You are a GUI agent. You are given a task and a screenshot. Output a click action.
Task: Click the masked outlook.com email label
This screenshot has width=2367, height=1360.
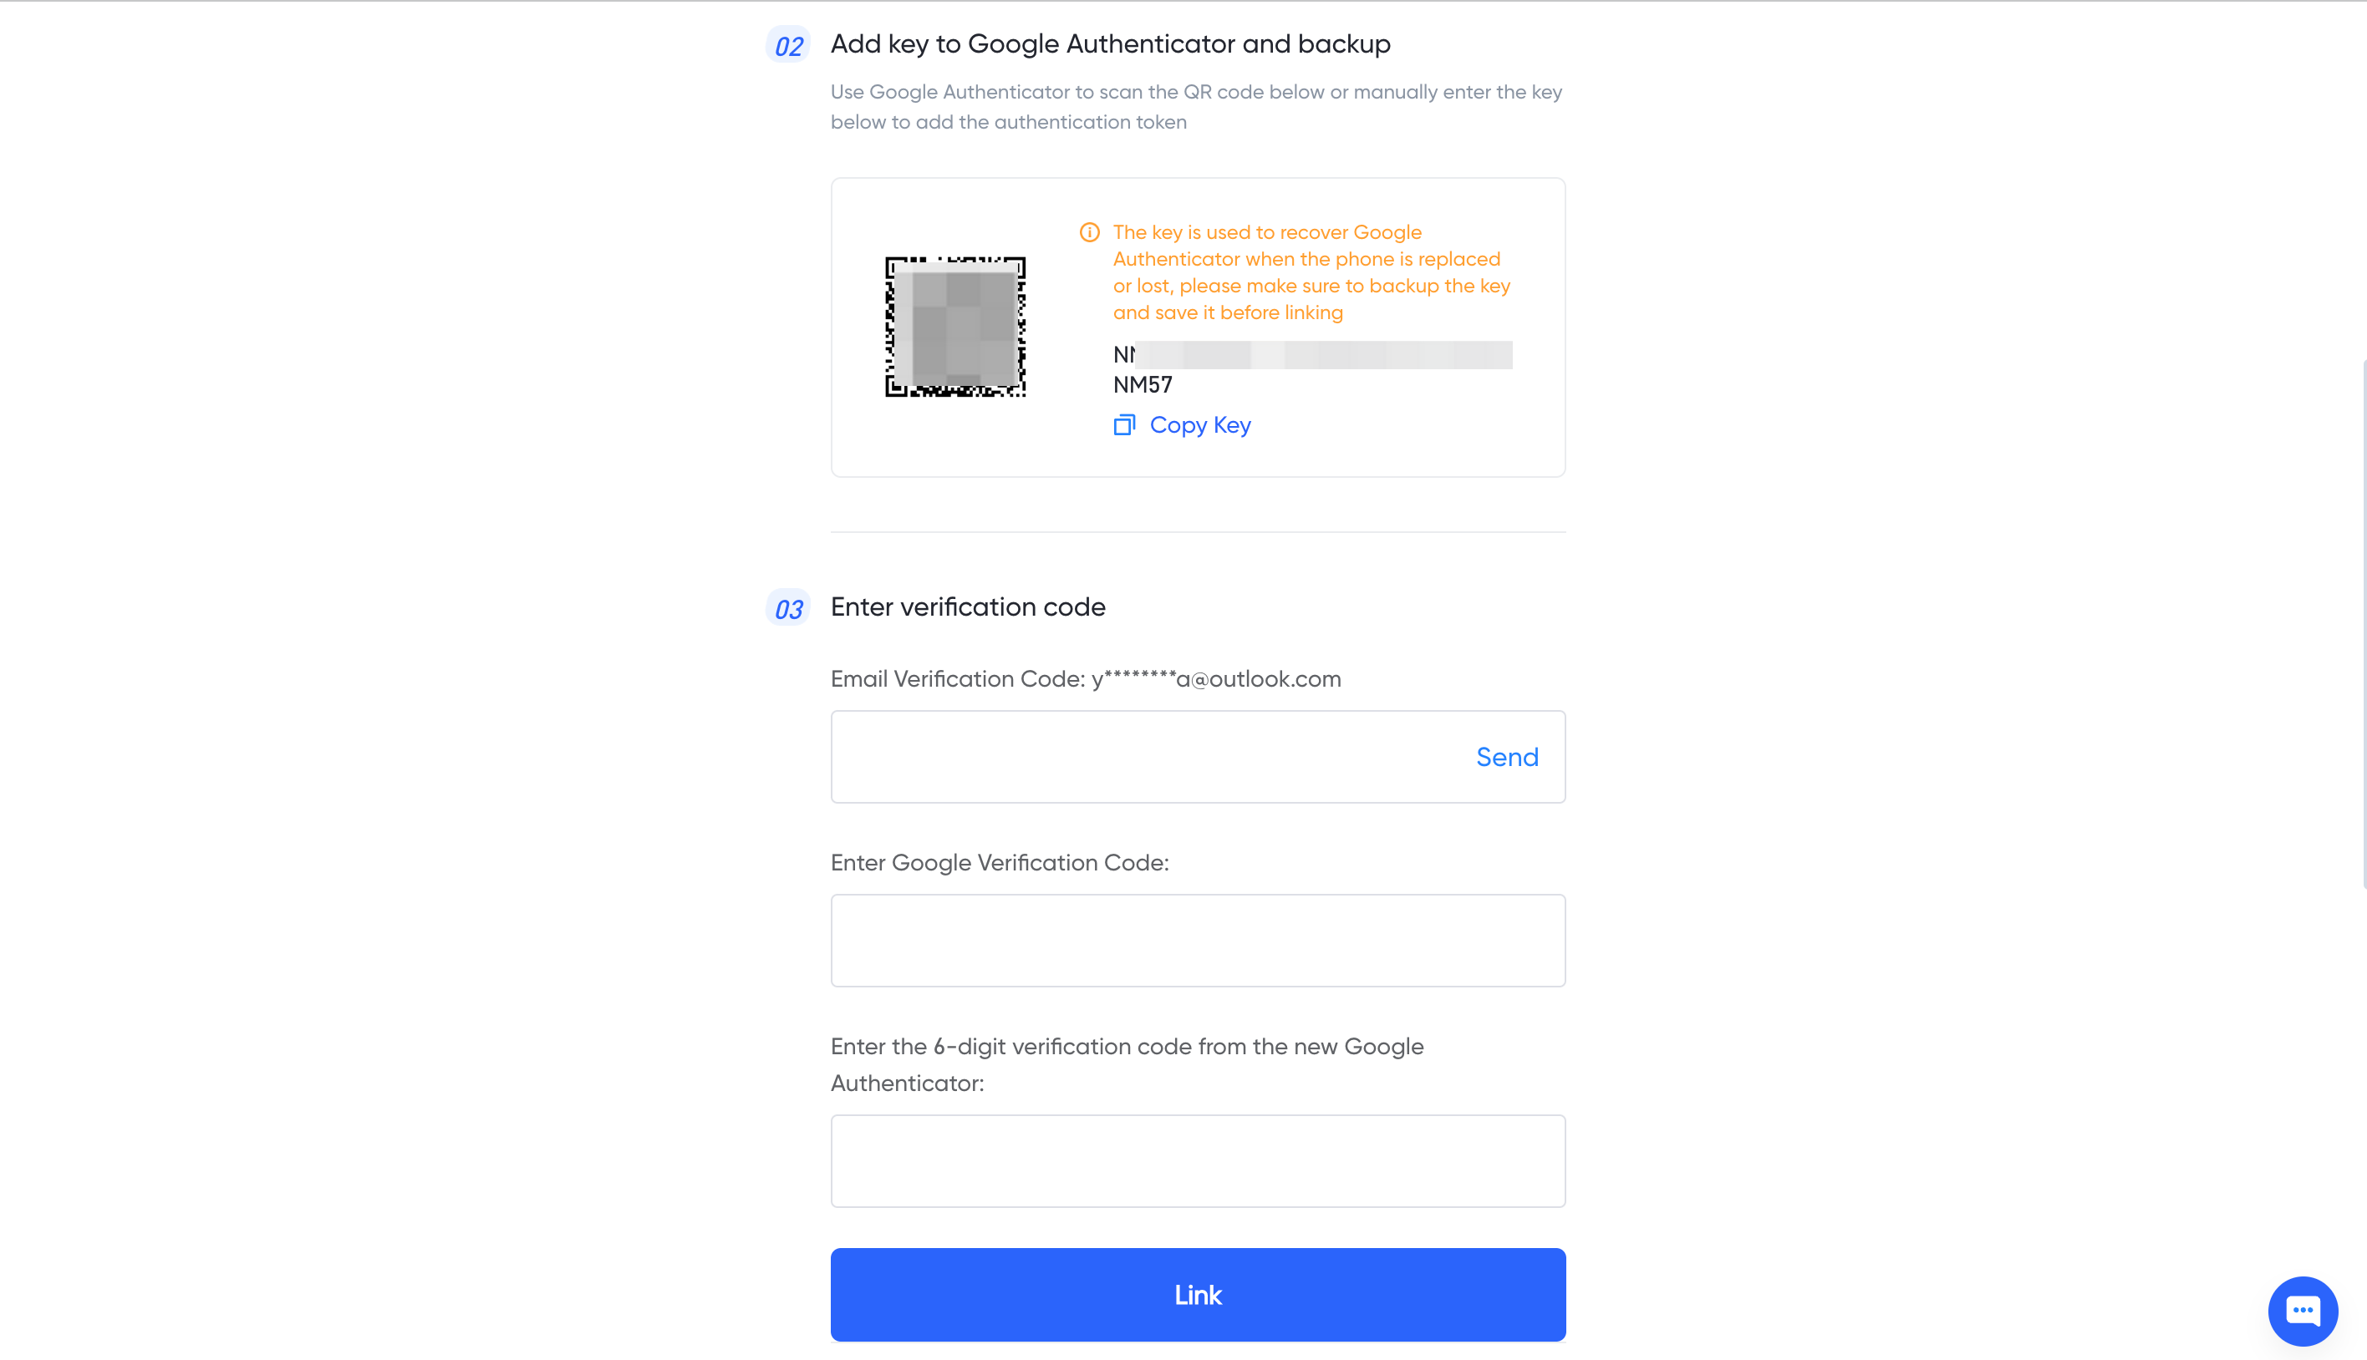[x=1086, y=679]
